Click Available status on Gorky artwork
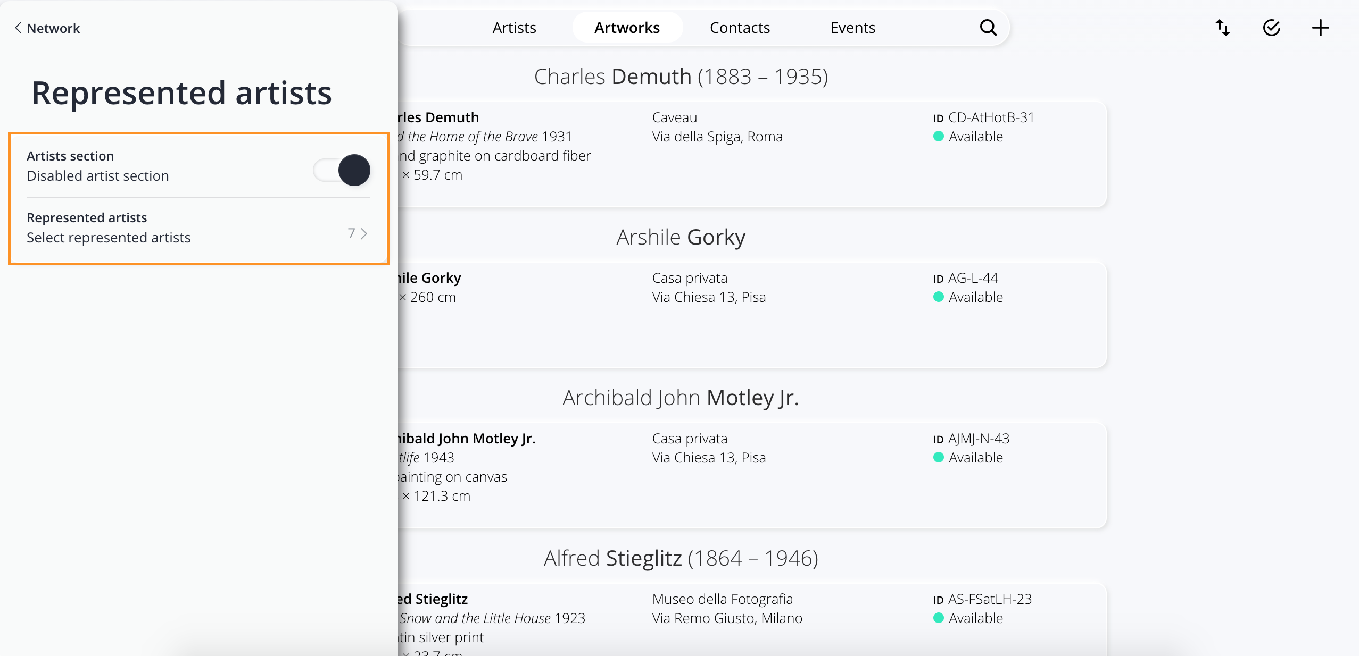The height and width of the screenshot is (656, 1359). pos(968,297)
